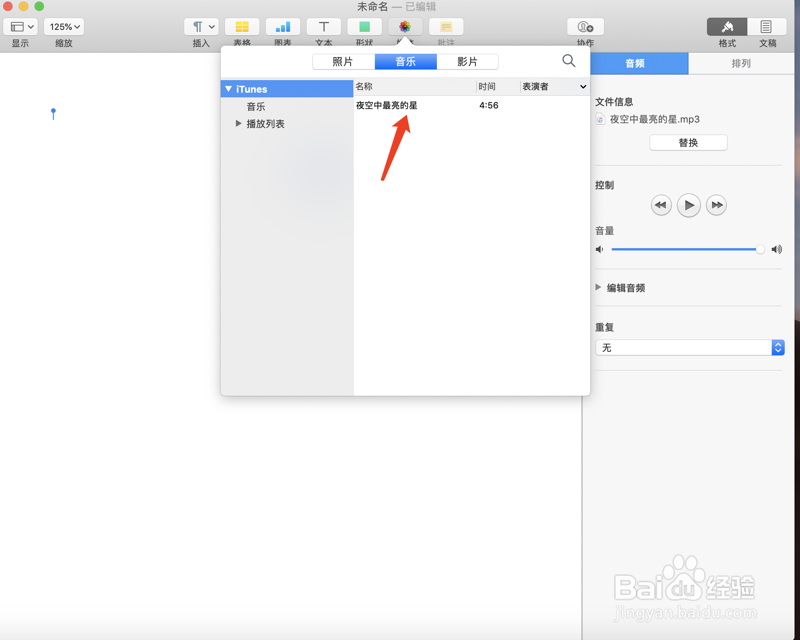800x640 pixels.
Task: Select the 音乐 music tab
Action: [x=406, y=62]
